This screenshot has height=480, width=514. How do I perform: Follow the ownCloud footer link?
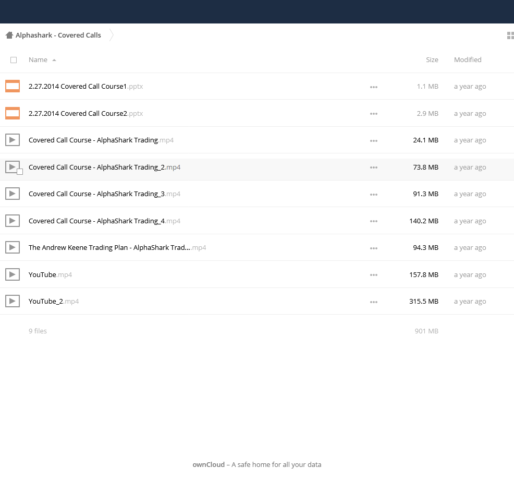pos(209,464)
